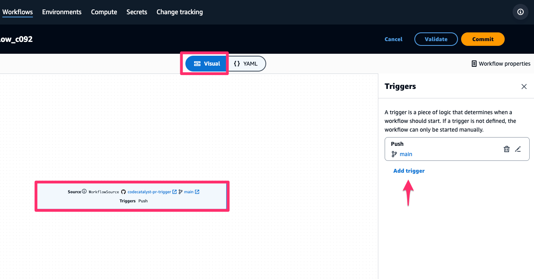The height and width of the screenshot is (279, 534).
Task: Click the Triggers panel heading
Action: [x=400, y=87]
